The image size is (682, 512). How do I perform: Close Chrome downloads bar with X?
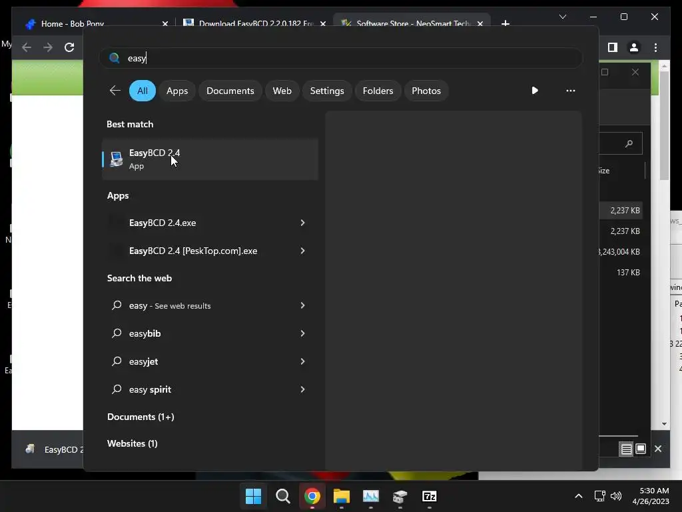pos(658,449)
